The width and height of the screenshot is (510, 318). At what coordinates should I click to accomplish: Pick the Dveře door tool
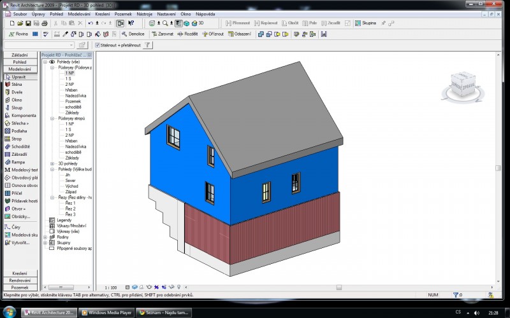point(17,92)
